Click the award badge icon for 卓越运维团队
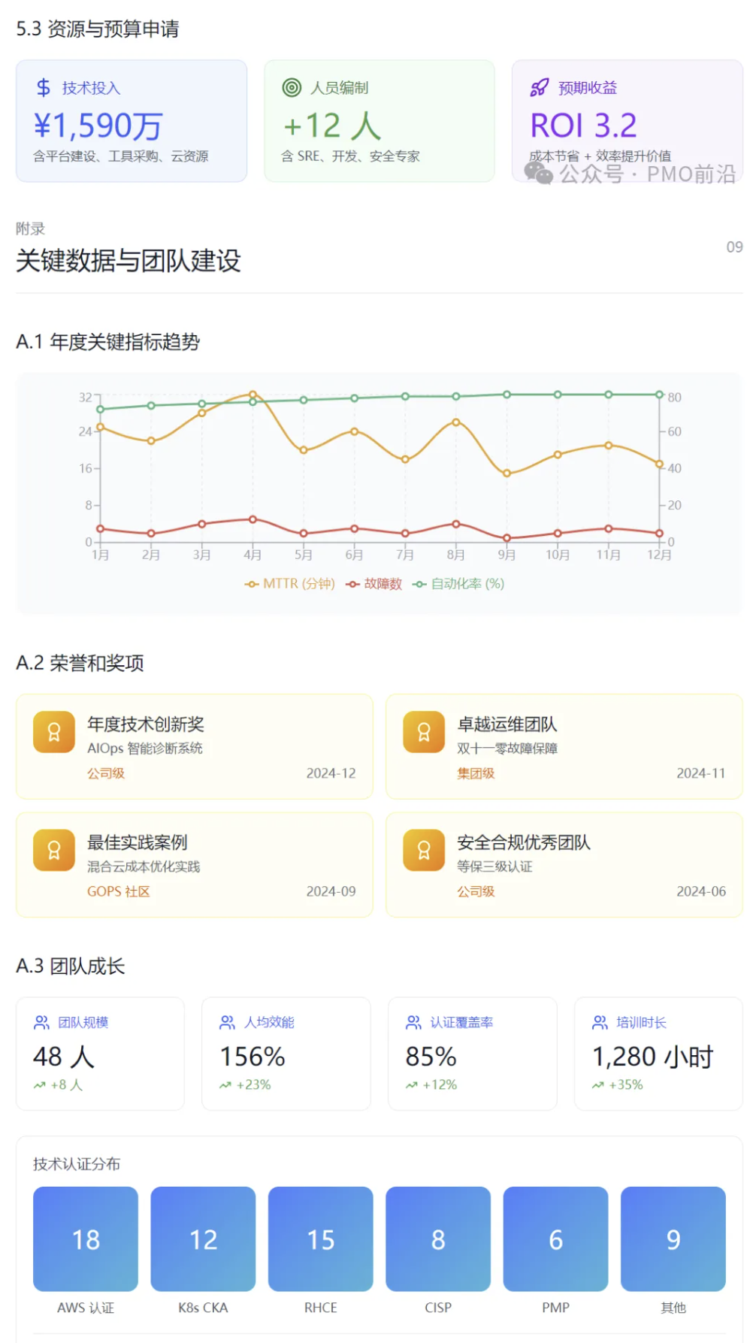756x1343 pixels. click(x=424, y=732)
